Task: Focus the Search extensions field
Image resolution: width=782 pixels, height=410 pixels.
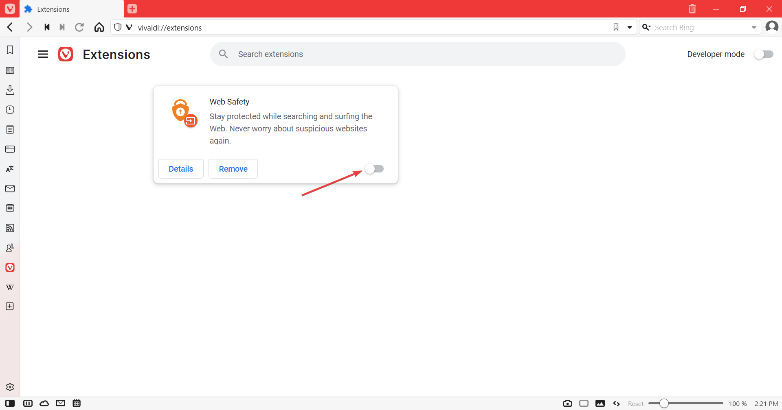Action: click(x=418, y=54)
